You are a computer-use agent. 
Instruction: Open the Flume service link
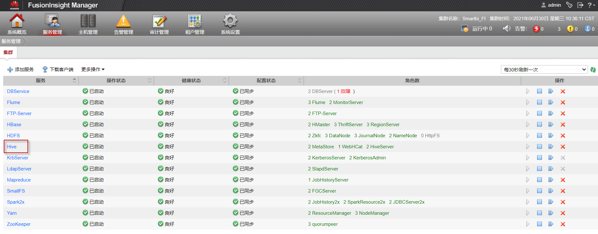pos(14,102)
